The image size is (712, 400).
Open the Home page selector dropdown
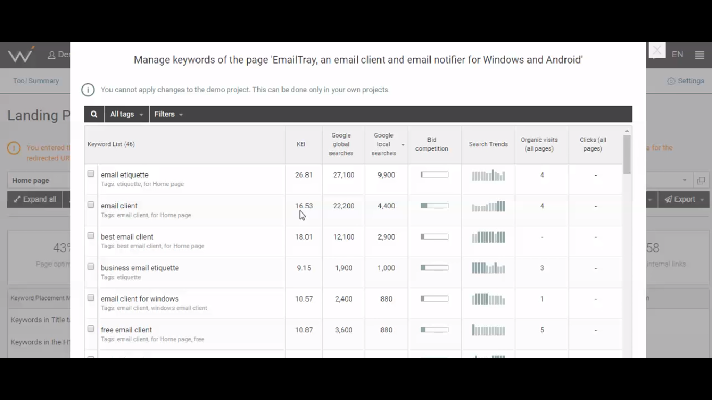coord(684,180)
